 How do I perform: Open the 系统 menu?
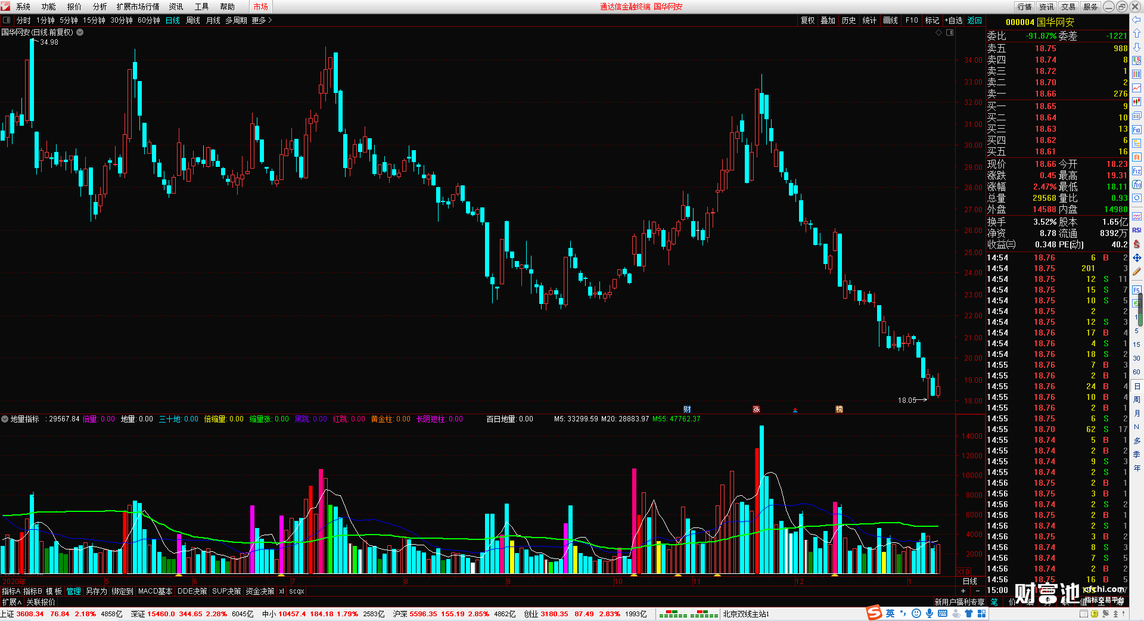coord(23,7)
